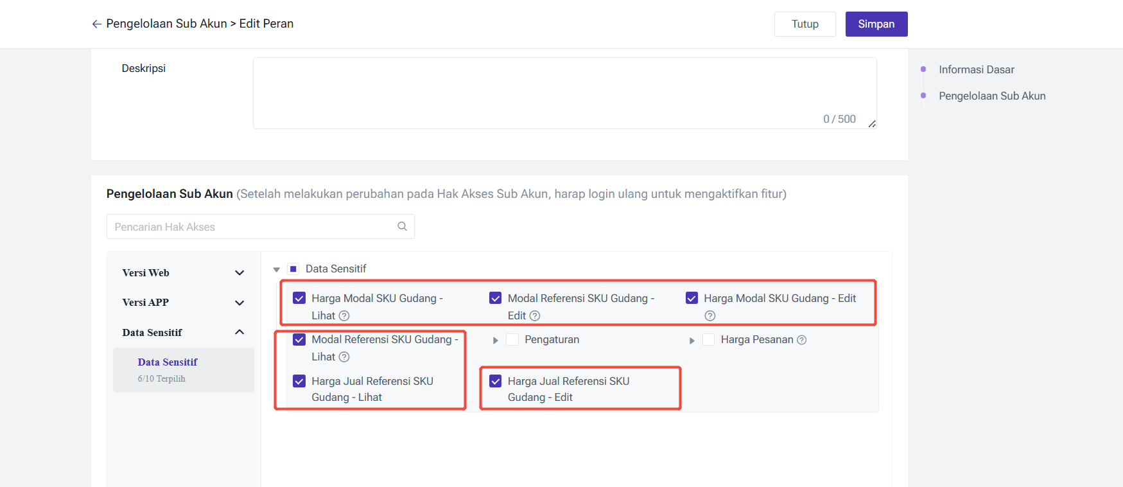Image resolution: width=1123 pixels, height=487 pixels.
Task: Click the Tutup button
Action: pyautogui.click(x=805, y=24)
